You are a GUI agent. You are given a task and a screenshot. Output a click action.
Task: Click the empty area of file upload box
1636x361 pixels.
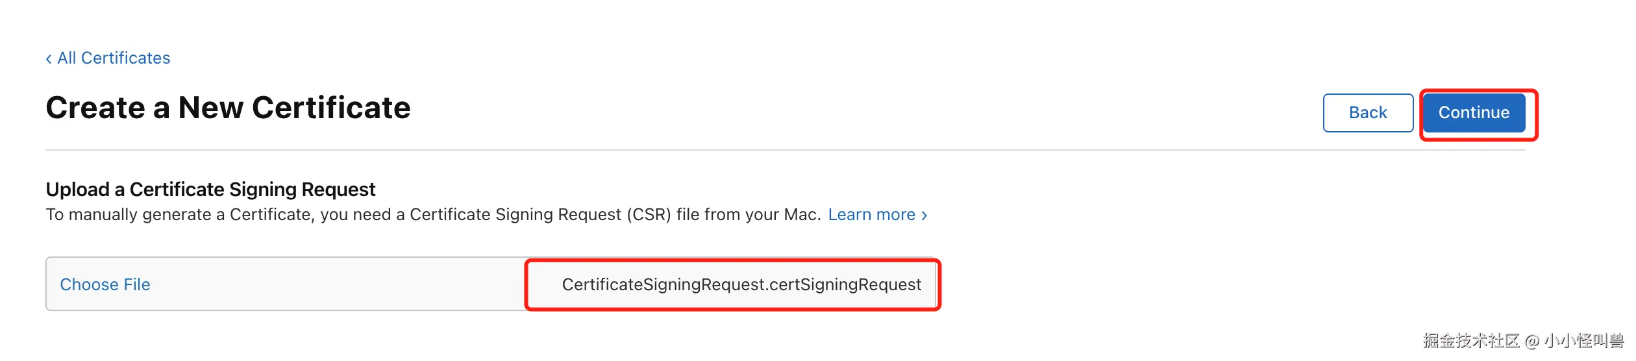(x=338, y=284)
